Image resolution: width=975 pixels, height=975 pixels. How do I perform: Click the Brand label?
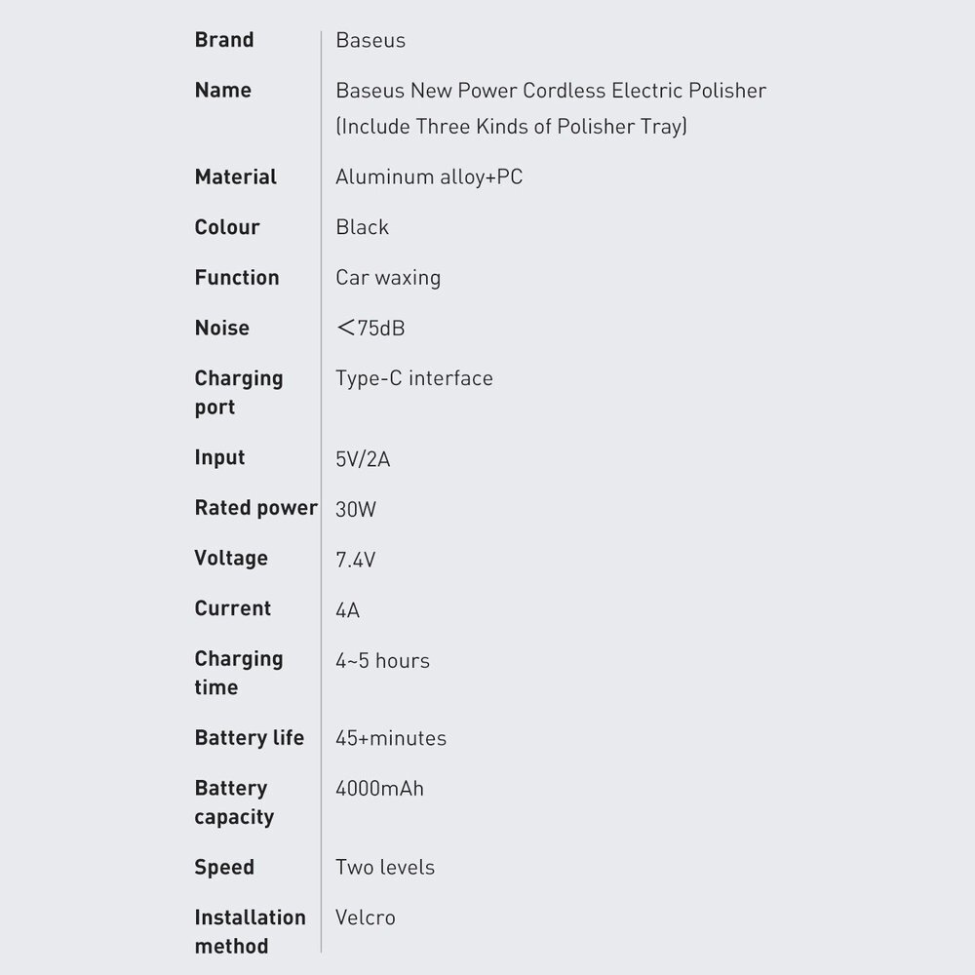224,40
